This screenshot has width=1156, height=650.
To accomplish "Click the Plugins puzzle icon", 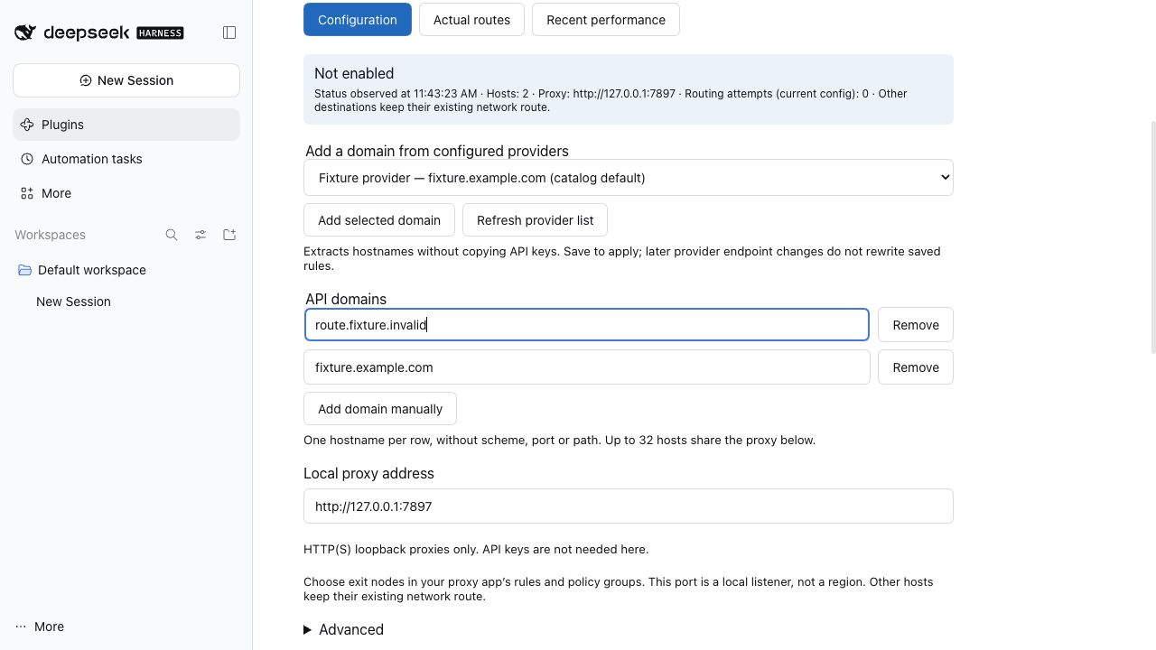I will click(x=27, y=125).
